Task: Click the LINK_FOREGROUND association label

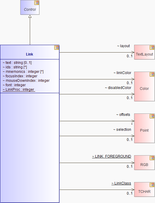Action: [x=111, y=156]
